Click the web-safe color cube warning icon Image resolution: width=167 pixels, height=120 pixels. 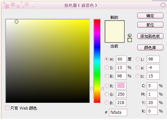(129, 35)
